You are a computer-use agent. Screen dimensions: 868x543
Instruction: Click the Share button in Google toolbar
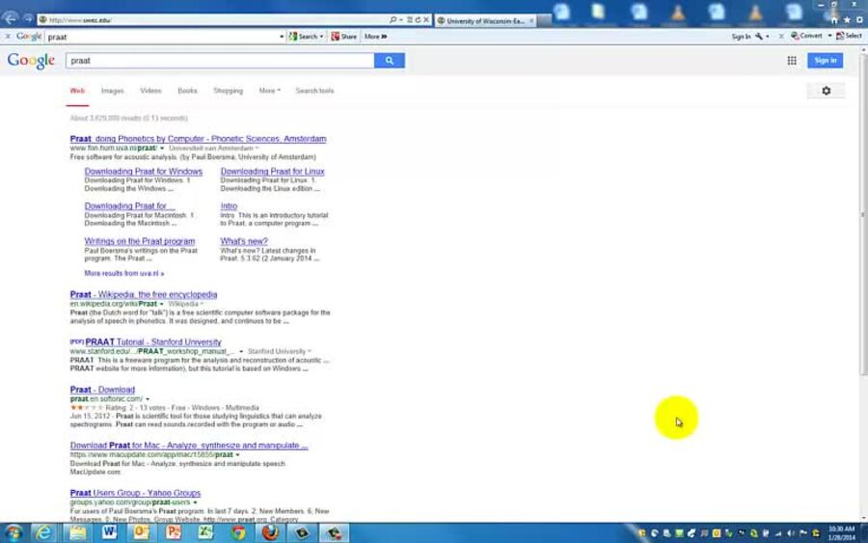tap(344, 37)
